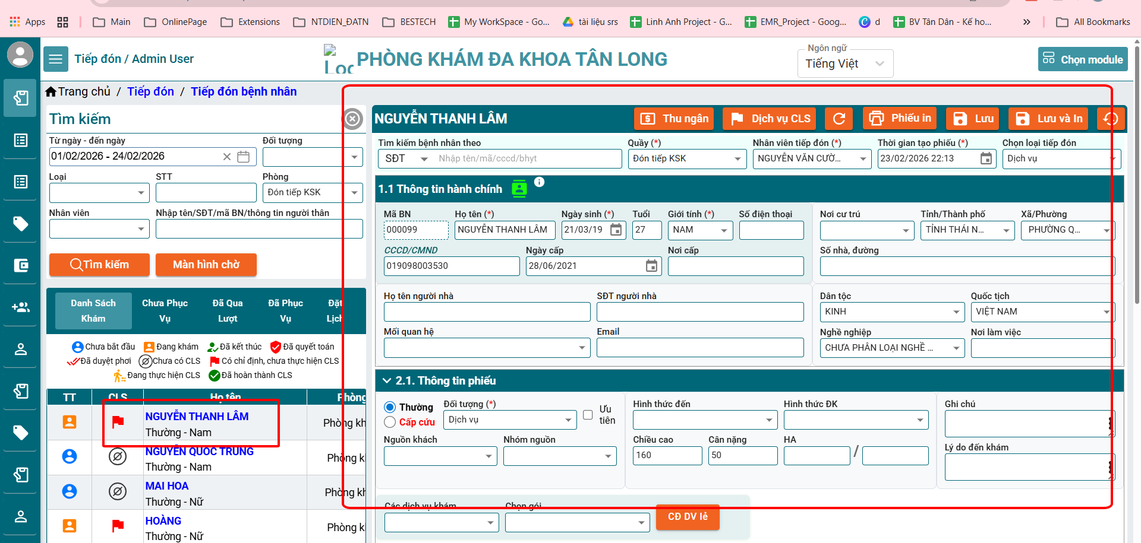Click blue status icon in MAI HOA row

point(70,491)
